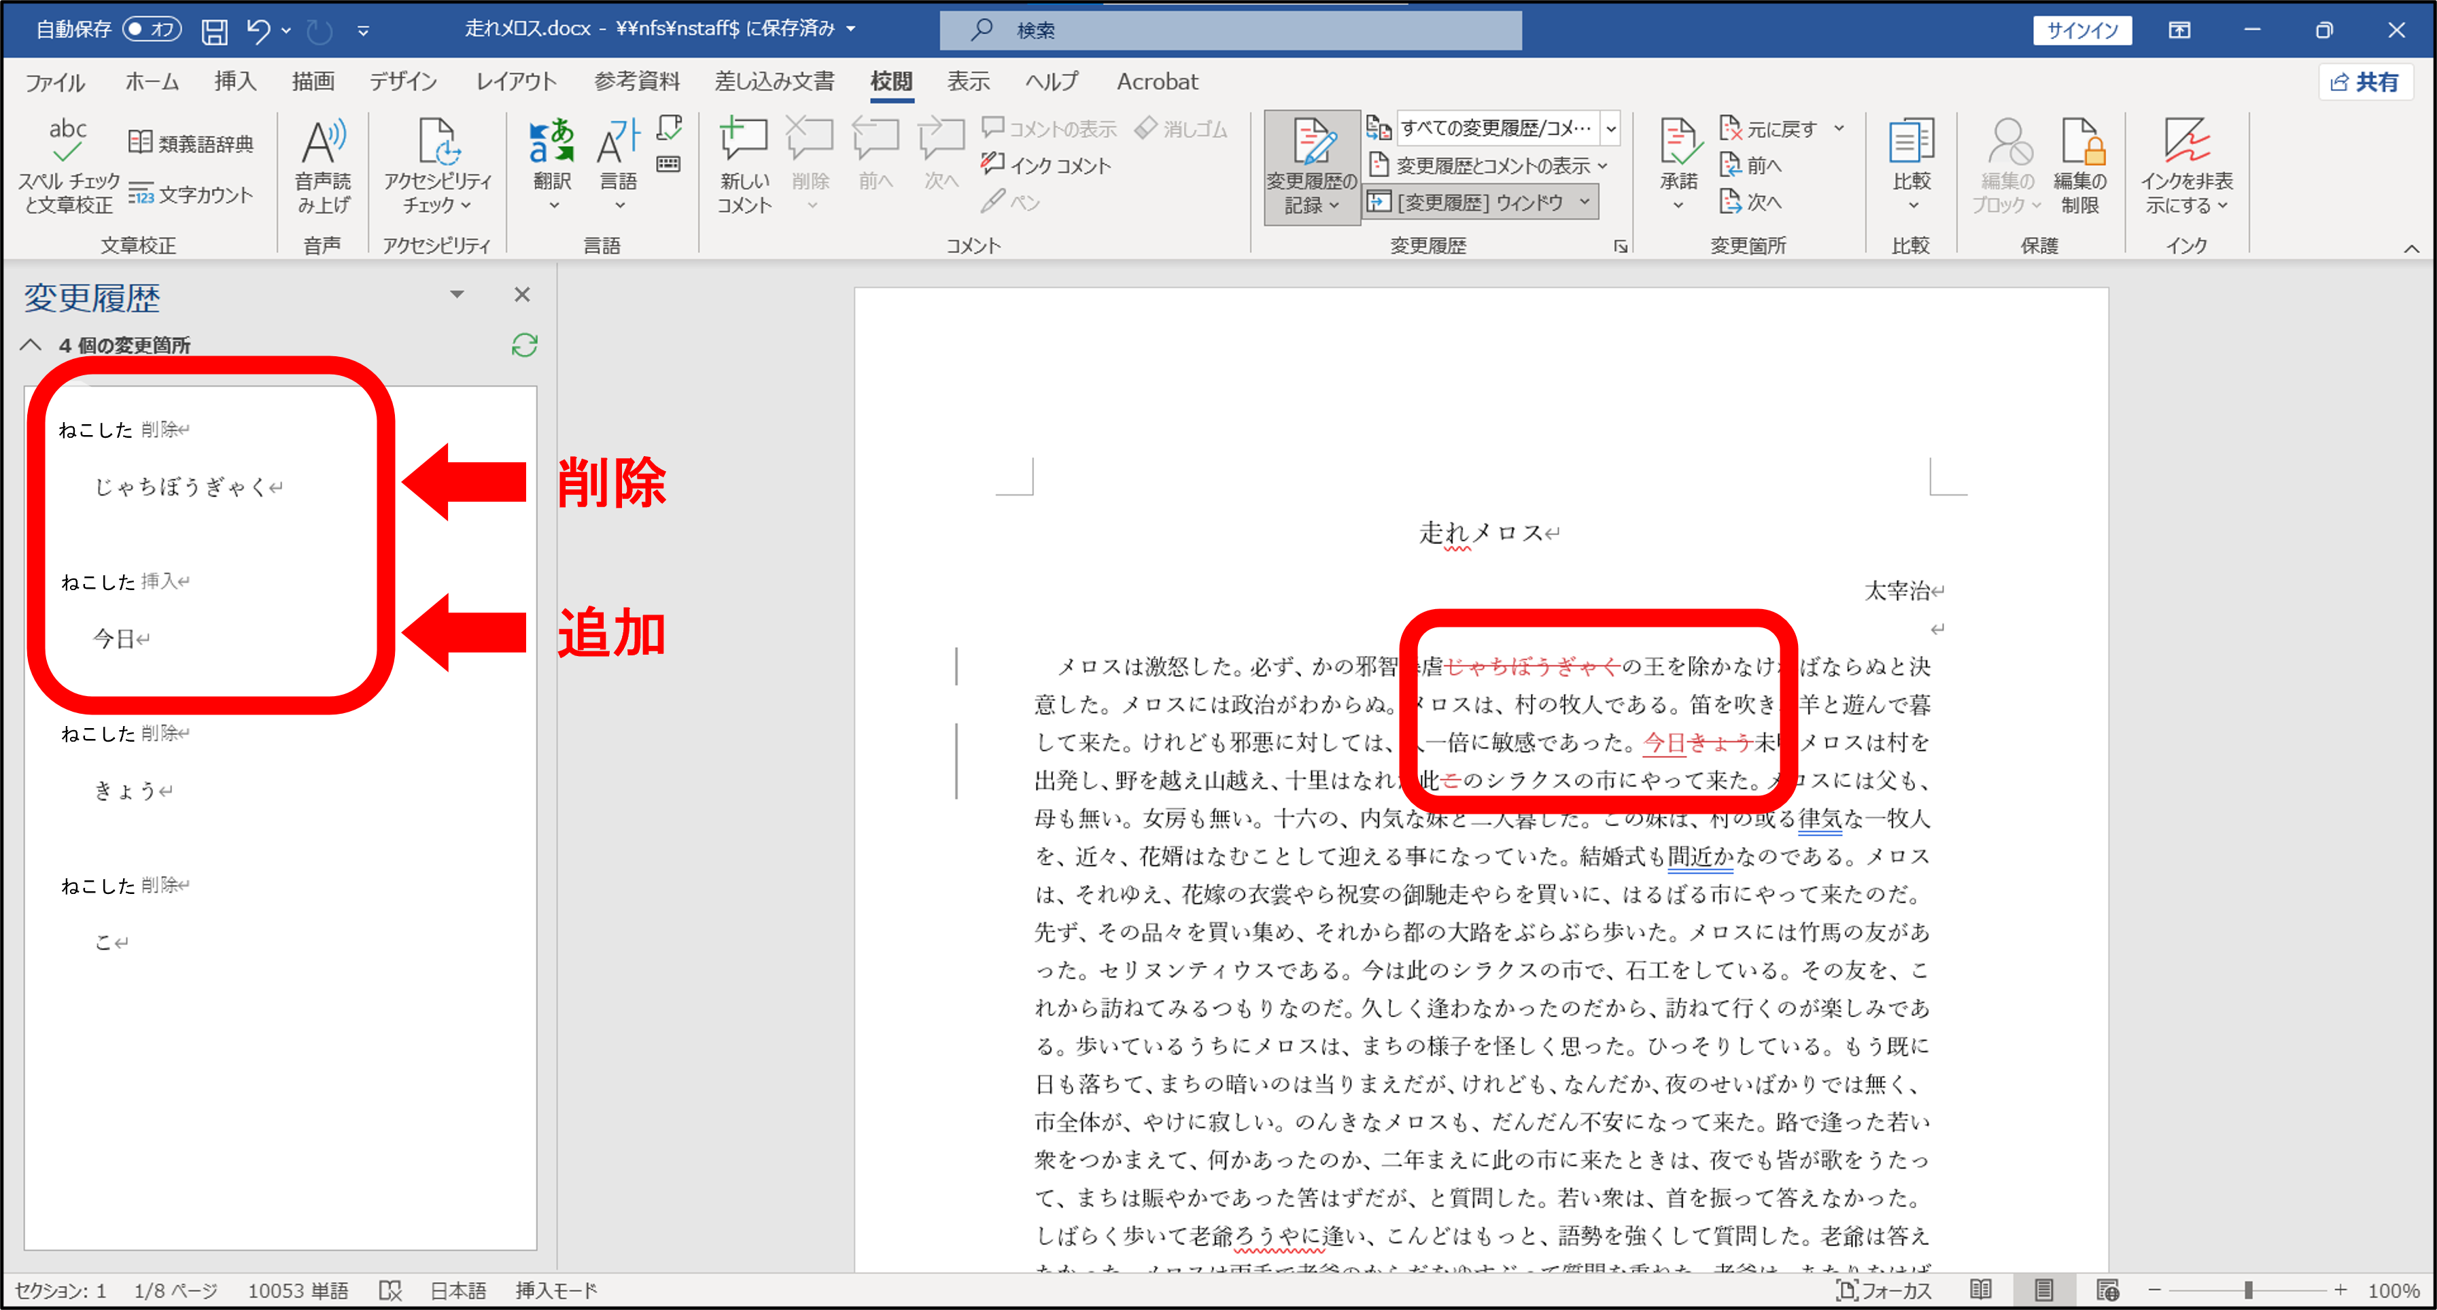This screenshot has width=2437, height=1310.
Task: Click the IME pad keyboard icon
Action: click(x=669, y=164)
